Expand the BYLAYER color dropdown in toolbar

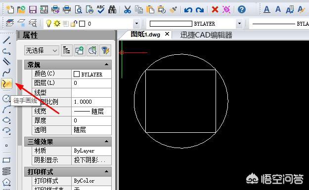tap(239, 24)
